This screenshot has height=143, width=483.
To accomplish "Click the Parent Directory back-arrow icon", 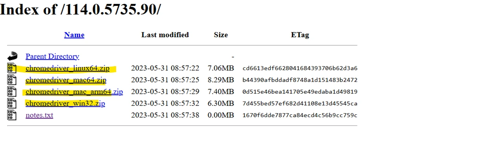I will coord(12,56).
